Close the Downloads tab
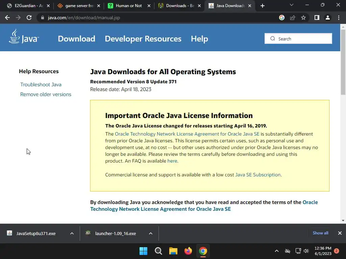This screenshot has height=259, width=346. click(x=199, y=6)
